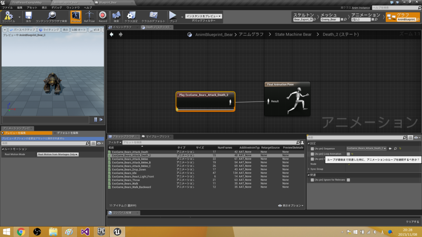
Task: Click the Windows Start button
Action: [7, 232]
